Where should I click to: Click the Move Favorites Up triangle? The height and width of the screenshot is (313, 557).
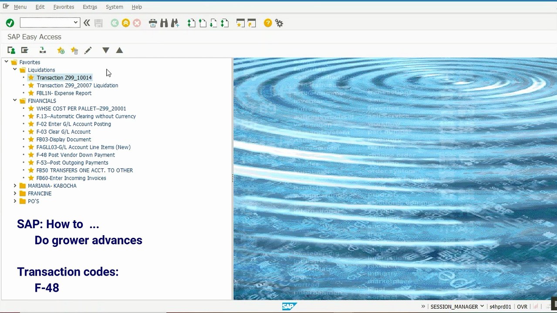(x=119, y=50)
